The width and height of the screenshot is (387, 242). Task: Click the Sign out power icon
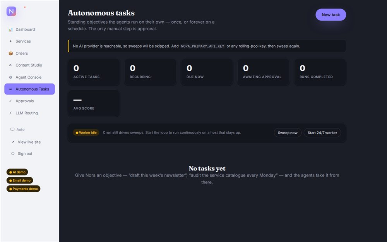coord(13,154)
